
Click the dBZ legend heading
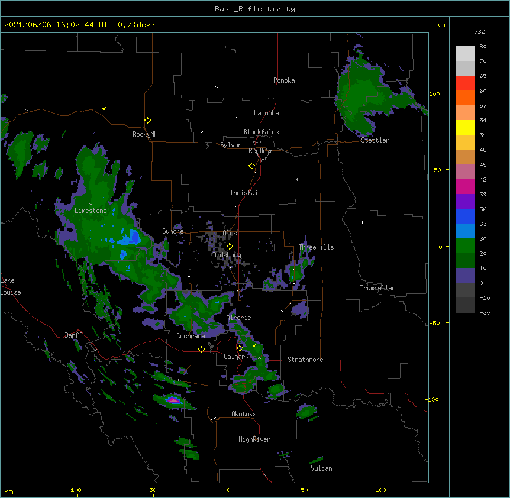click(479, 31)
